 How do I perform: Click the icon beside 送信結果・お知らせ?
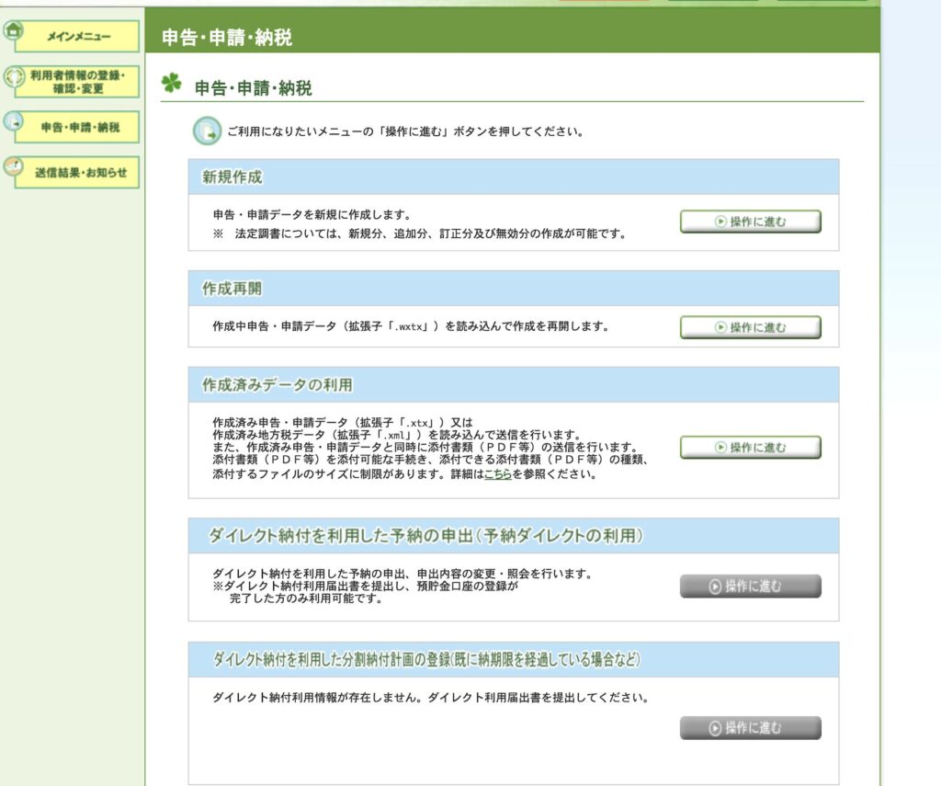click(x=13, y=166)
